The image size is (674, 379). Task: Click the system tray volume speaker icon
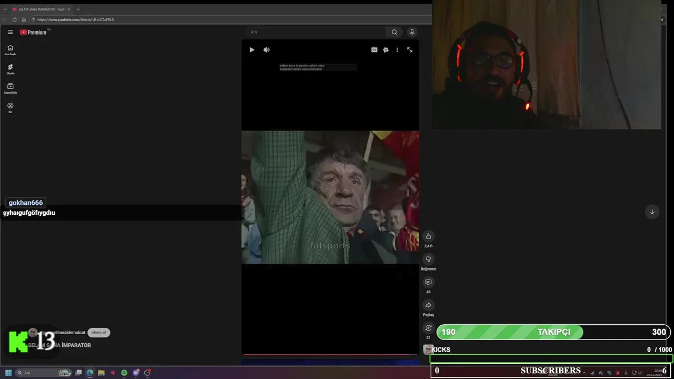coord(640,373)
